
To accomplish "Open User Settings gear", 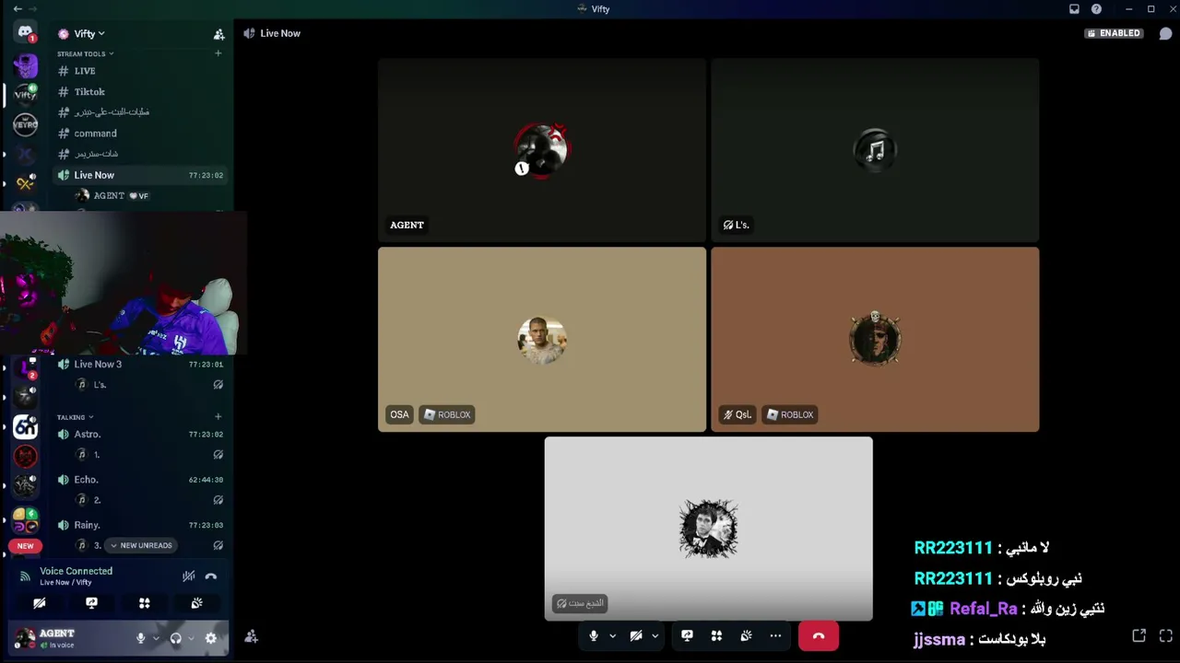I will pyautogui.click(x=211, y=638).
